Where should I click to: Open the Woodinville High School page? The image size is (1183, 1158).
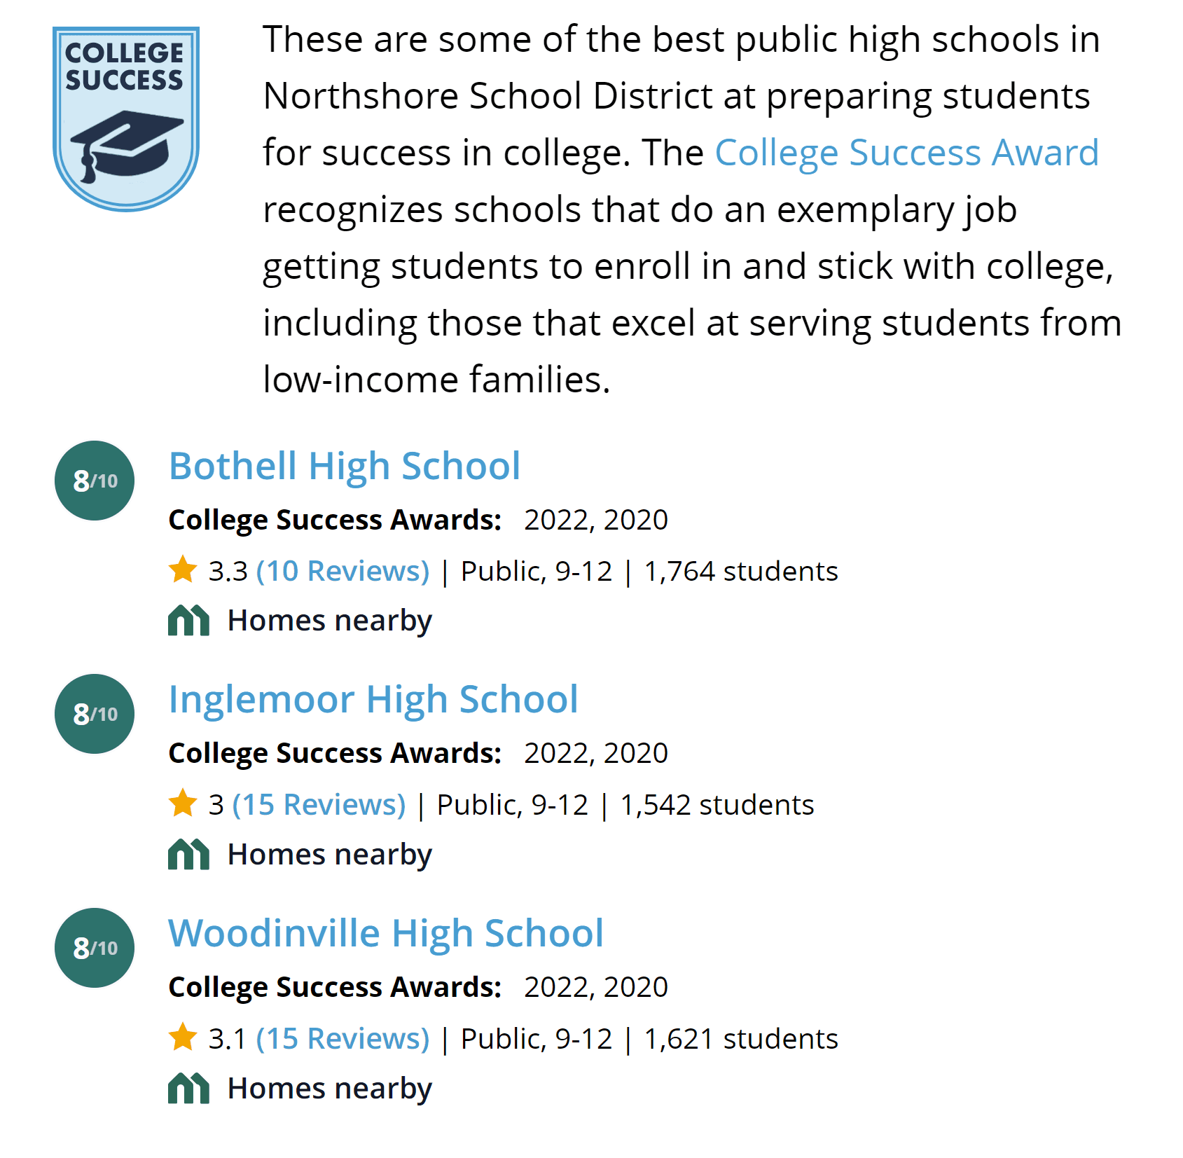386,932
